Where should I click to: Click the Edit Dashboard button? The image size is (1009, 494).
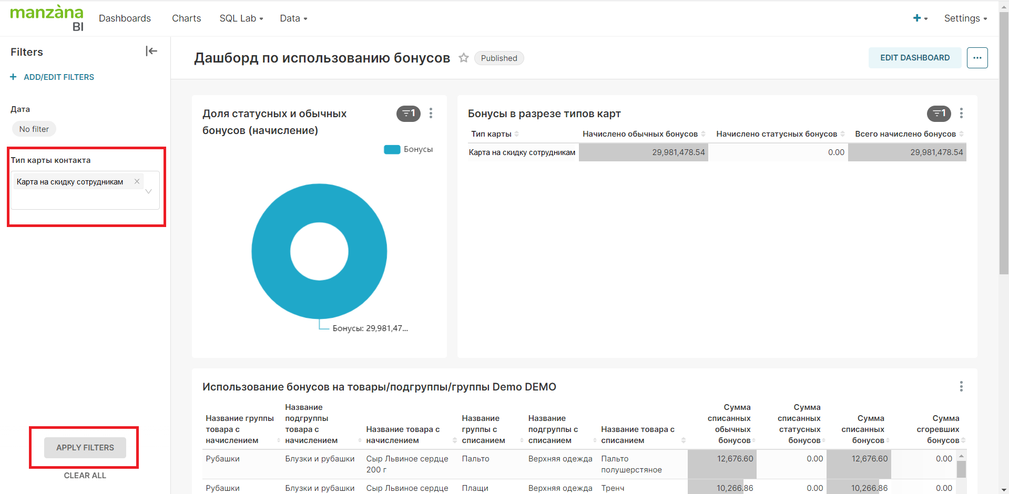(x=914, y=58)
